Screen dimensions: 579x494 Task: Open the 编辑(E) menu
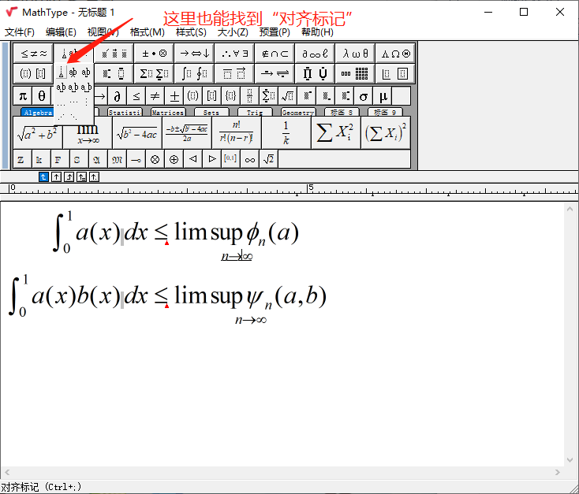(x=61, y=32)
